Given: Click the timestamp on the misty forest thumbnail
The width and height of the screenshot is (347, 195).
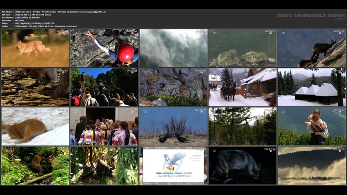Looking at the screenshot, I should point(201,32).
